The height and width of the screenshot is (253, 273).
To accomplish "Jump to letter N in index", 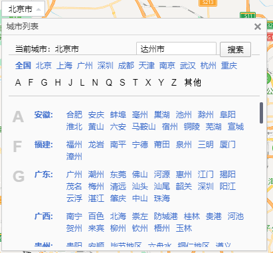I will click(x=95, y=82).
